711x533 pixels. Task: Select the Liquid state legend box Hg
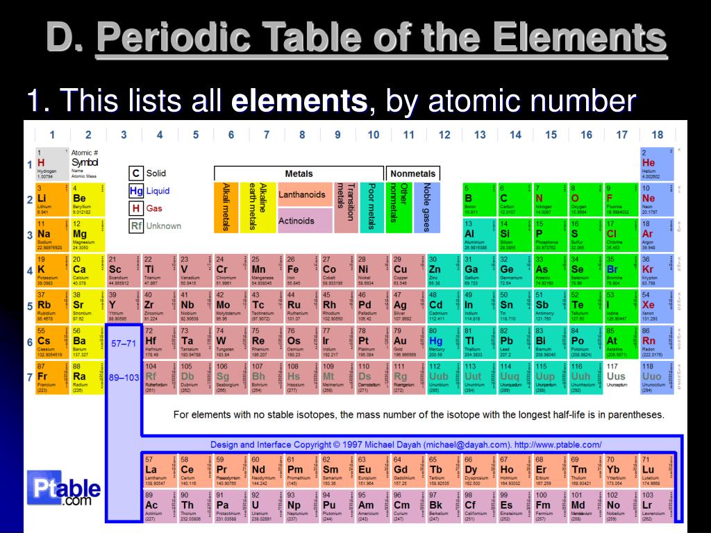click(135, 191)
